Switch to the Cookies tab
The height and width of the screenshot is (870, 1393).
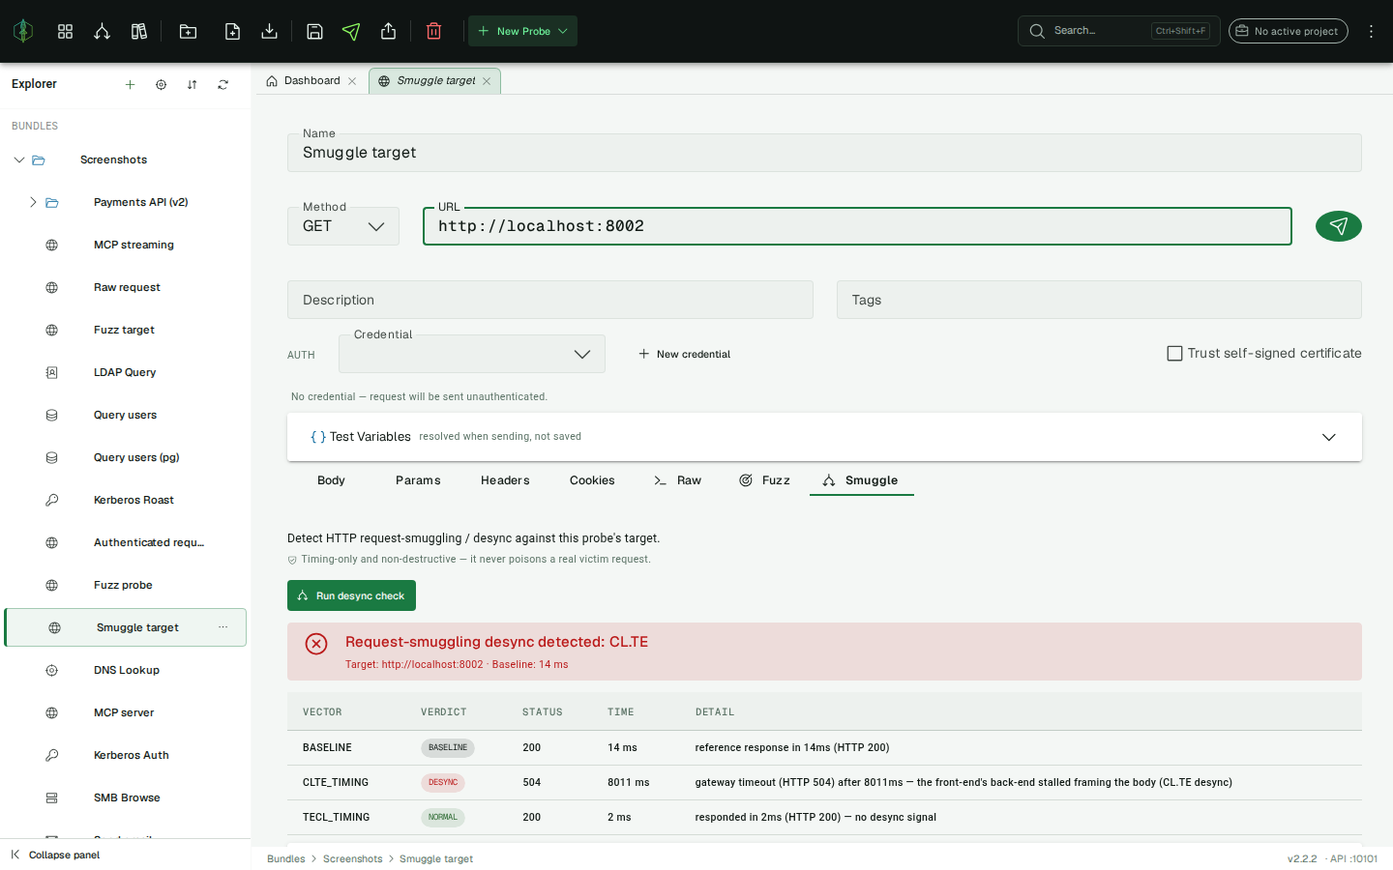[x=592, y=480]
